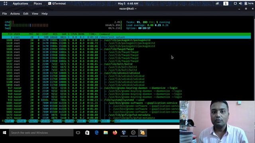Open Firefox from the taskbar
255x143 pixels.
pos(115,133)
